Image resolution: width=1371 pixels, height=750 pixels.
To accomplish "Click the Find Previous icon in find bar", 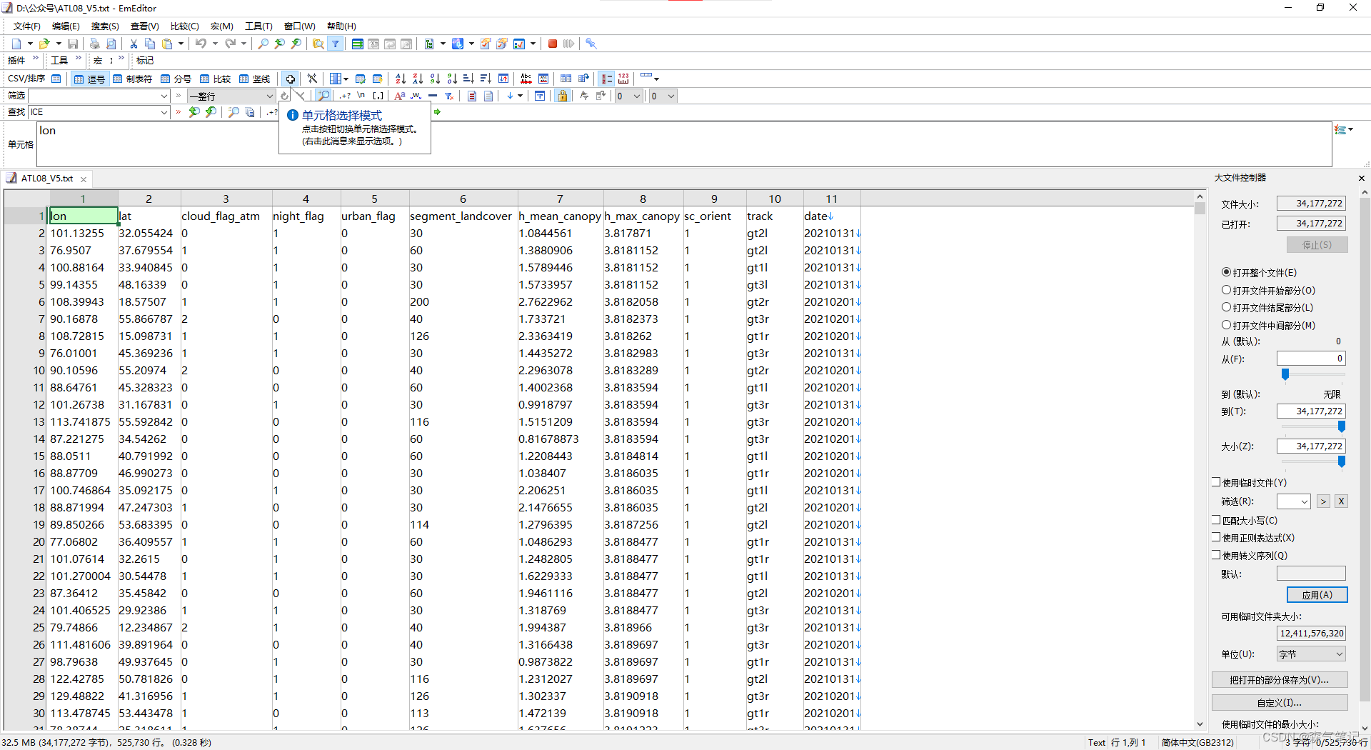I will pos(194,112).
